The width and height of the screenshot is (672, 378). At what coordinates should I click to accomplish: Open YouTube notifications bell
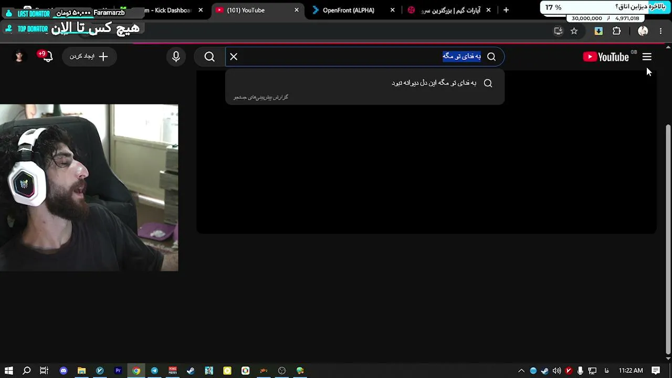tap(47, 57)
